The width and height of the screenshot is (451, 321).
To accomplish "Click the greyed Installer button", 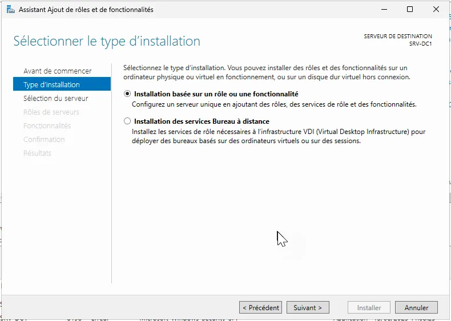I will (x=369, y=307).
